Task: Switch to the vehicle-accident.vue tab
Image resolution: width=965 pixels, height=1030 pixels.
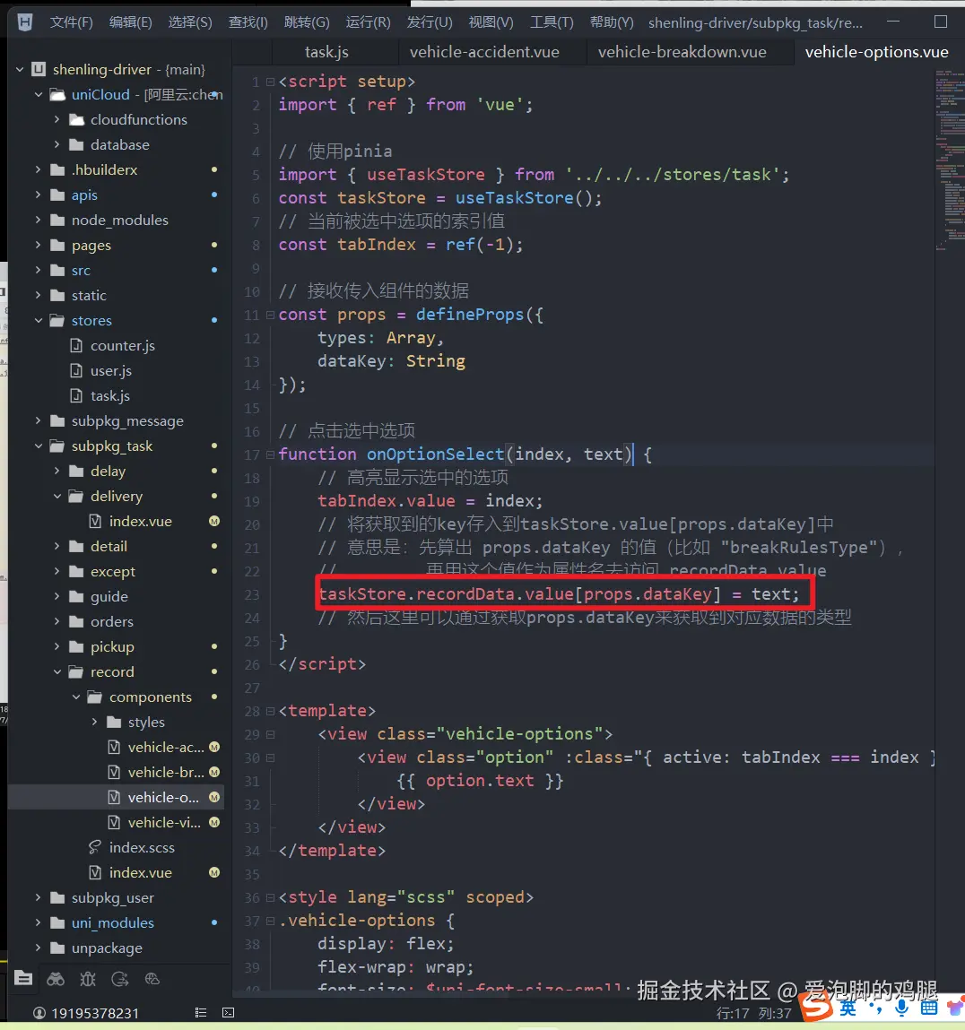Action: tap(484, 52)
